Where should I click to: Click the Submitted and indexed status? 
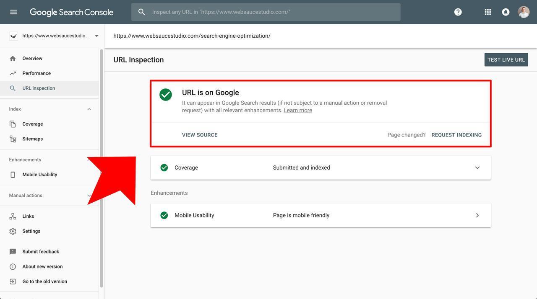[x=302, y=168]
